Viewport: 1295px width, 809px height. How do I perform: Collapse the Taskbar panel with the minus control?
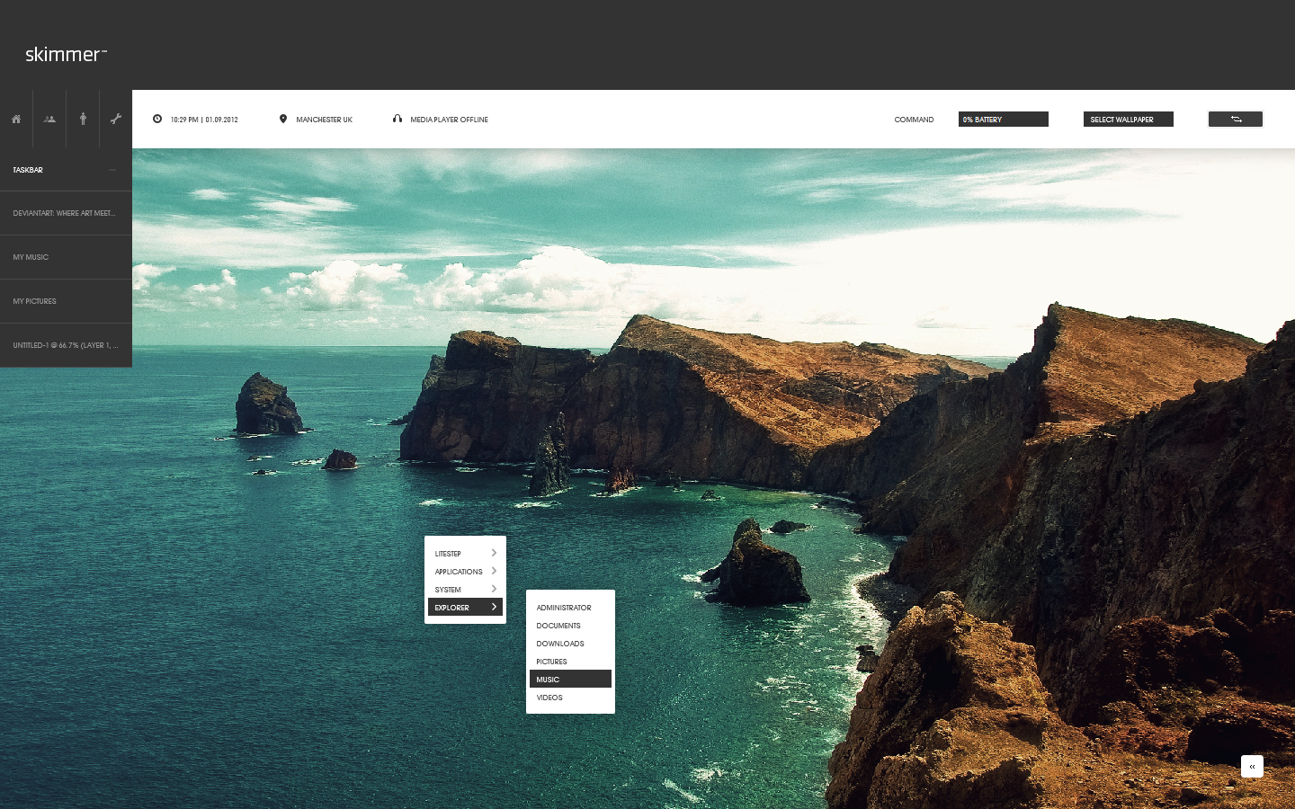(x=112, y=170)
